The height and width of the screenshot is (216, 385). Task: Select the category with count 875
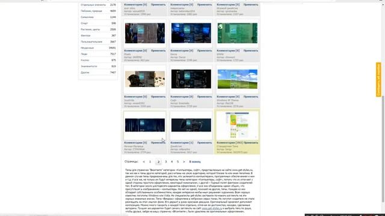click(98, 60)
